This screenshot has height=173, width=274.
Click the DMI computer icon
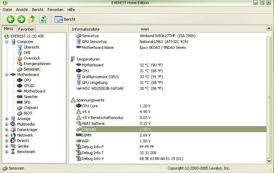click(x=20, y=53)
